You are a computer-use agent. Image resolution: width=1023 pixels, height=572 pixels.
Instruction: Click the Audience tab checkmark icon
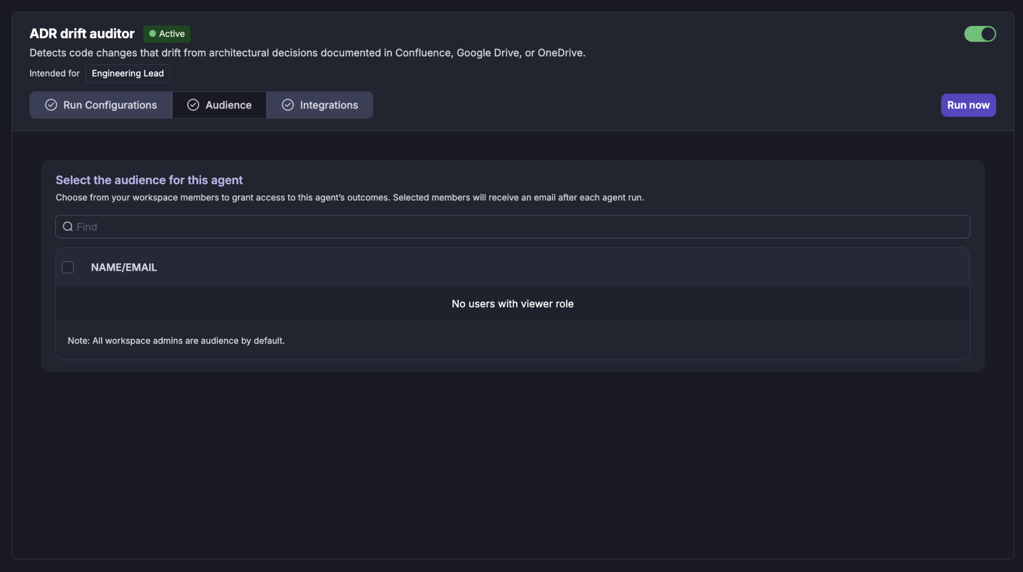(x=193, y=105)
